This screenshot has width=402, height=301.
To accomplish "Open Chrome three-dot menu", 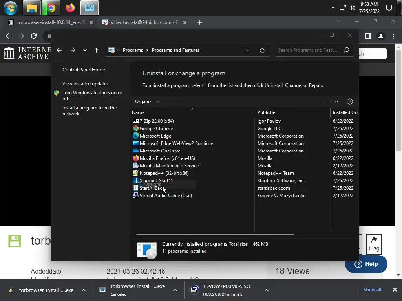I will [x=393, y=36].
